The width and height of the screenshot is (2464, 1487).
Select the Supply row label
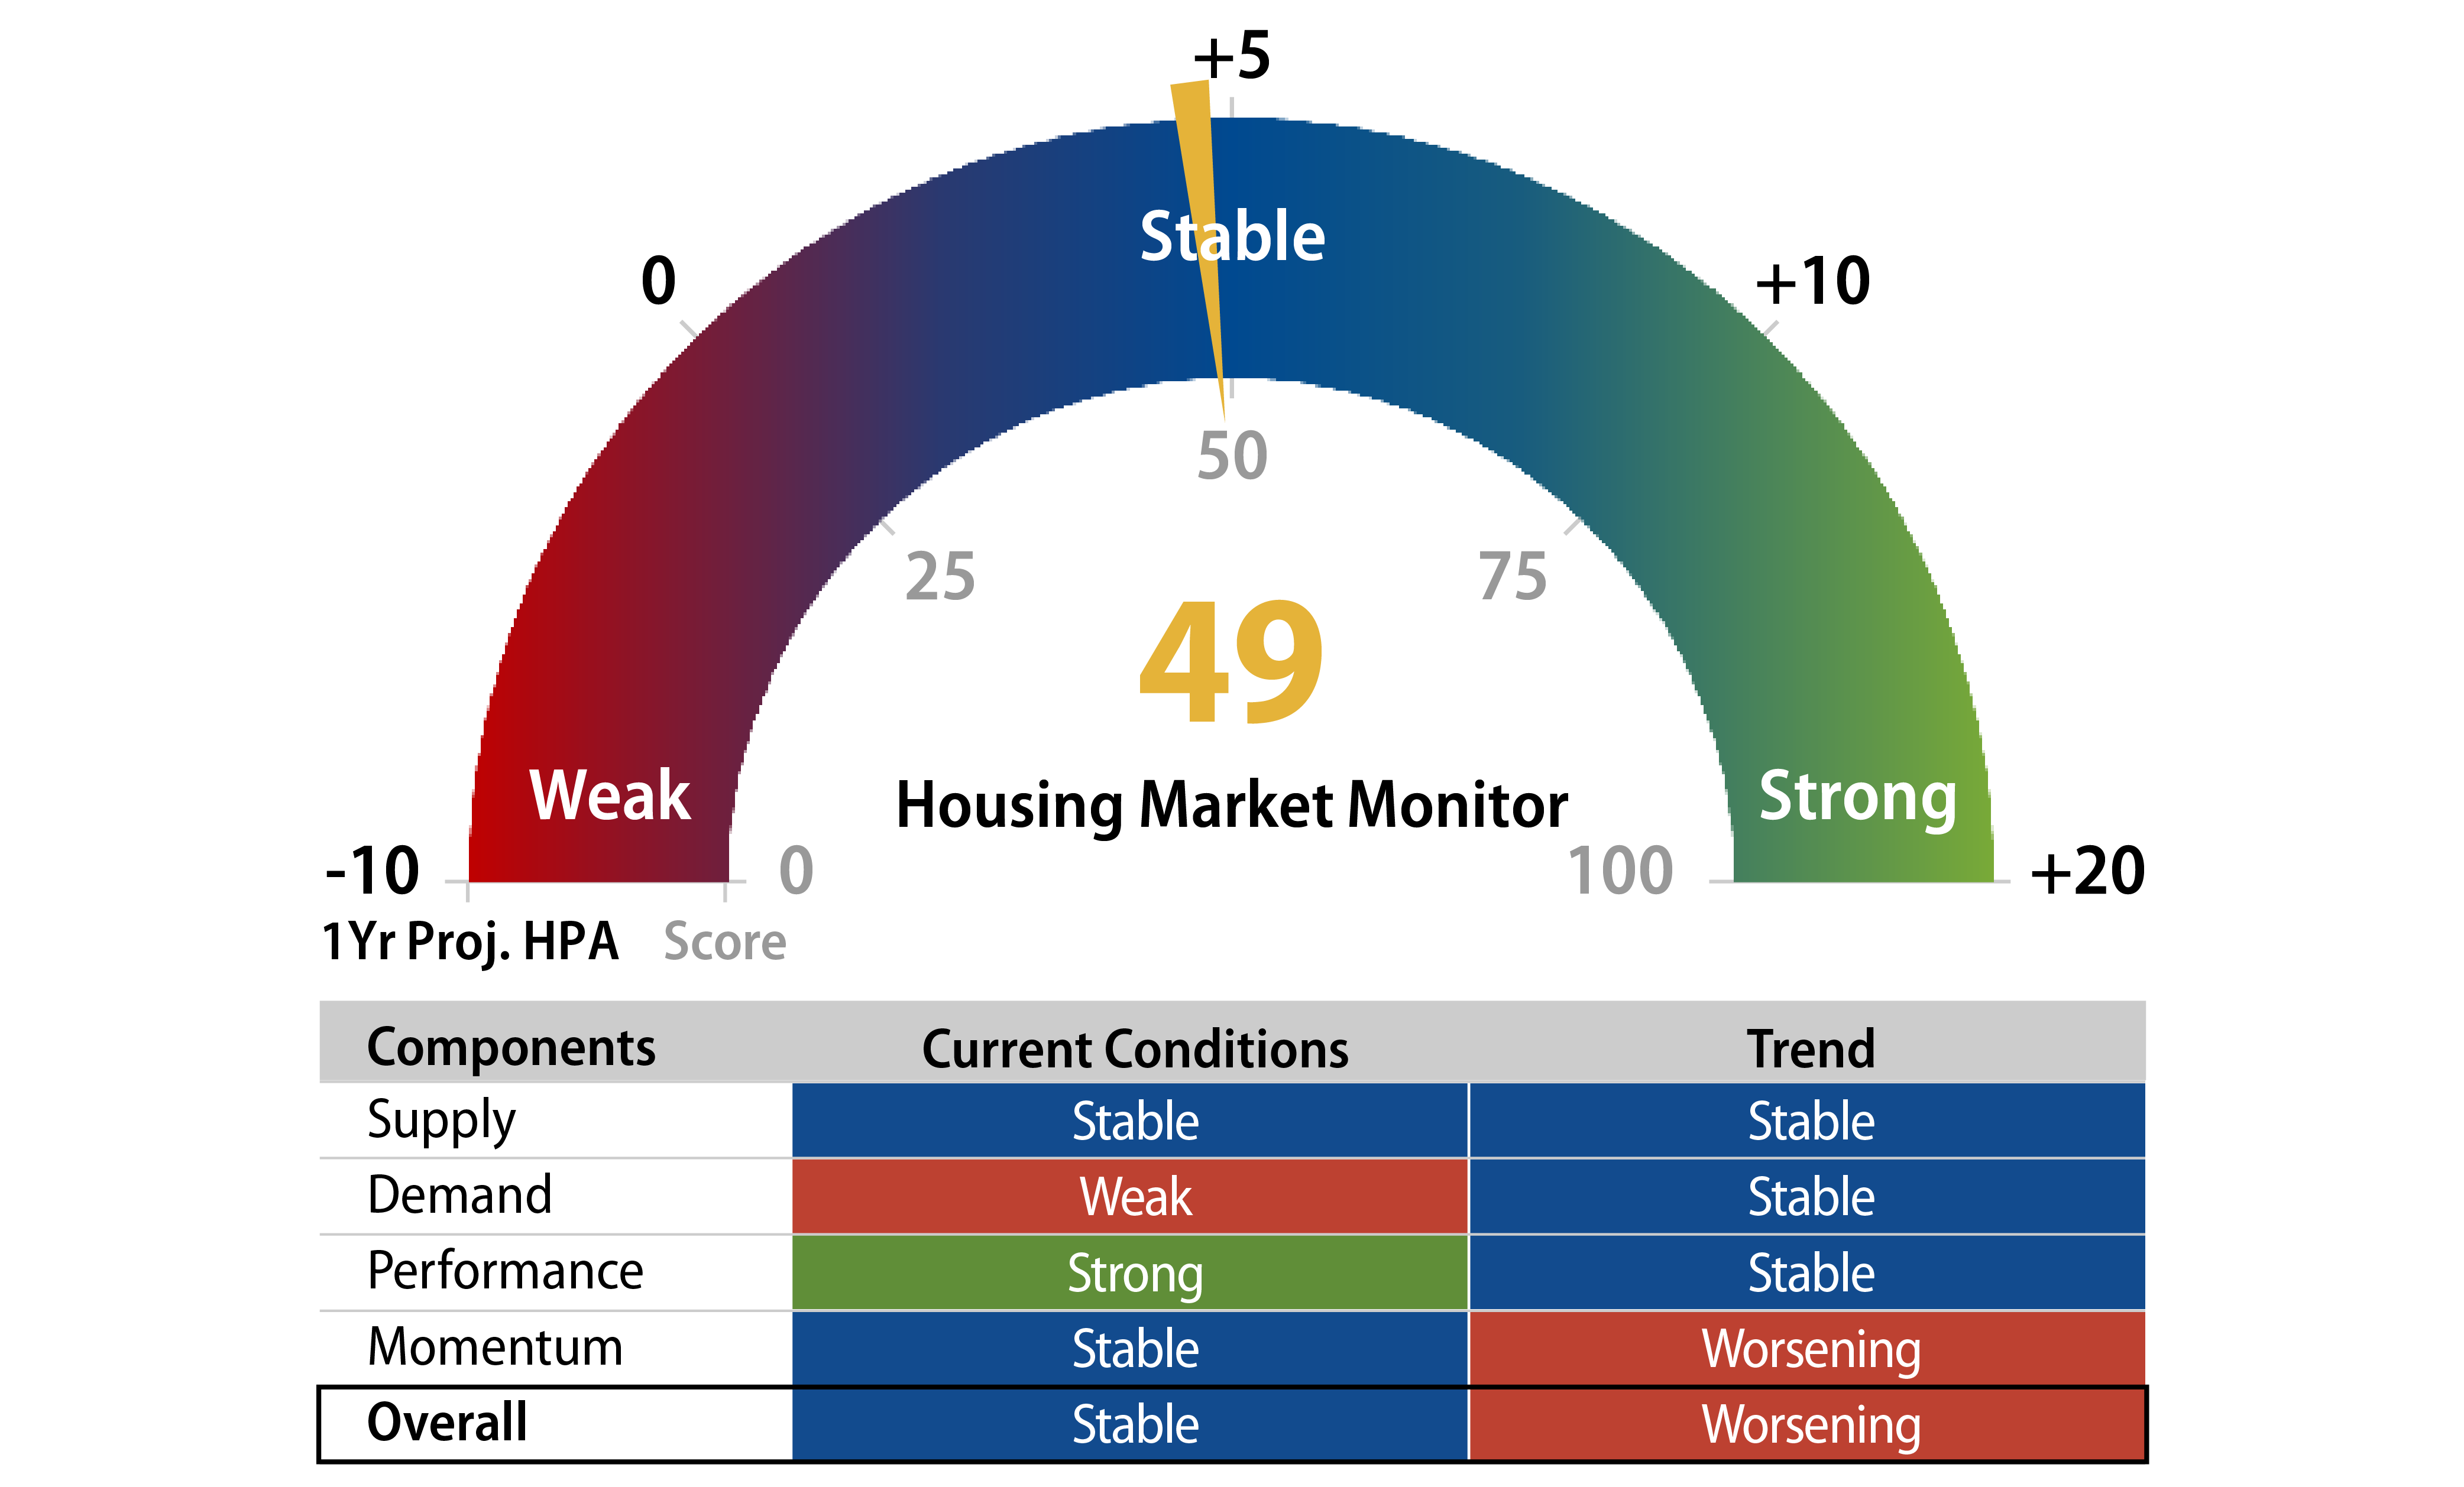[x=441, y=1120]
